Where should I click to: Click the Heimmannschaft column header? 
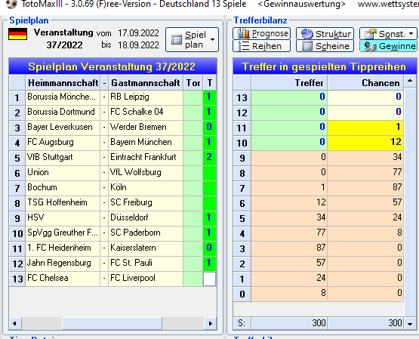tap(63, 83)
